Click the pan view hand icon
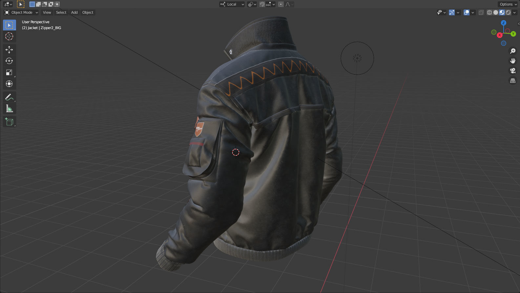This screenshot has height=293, width=520. [513, 61]
